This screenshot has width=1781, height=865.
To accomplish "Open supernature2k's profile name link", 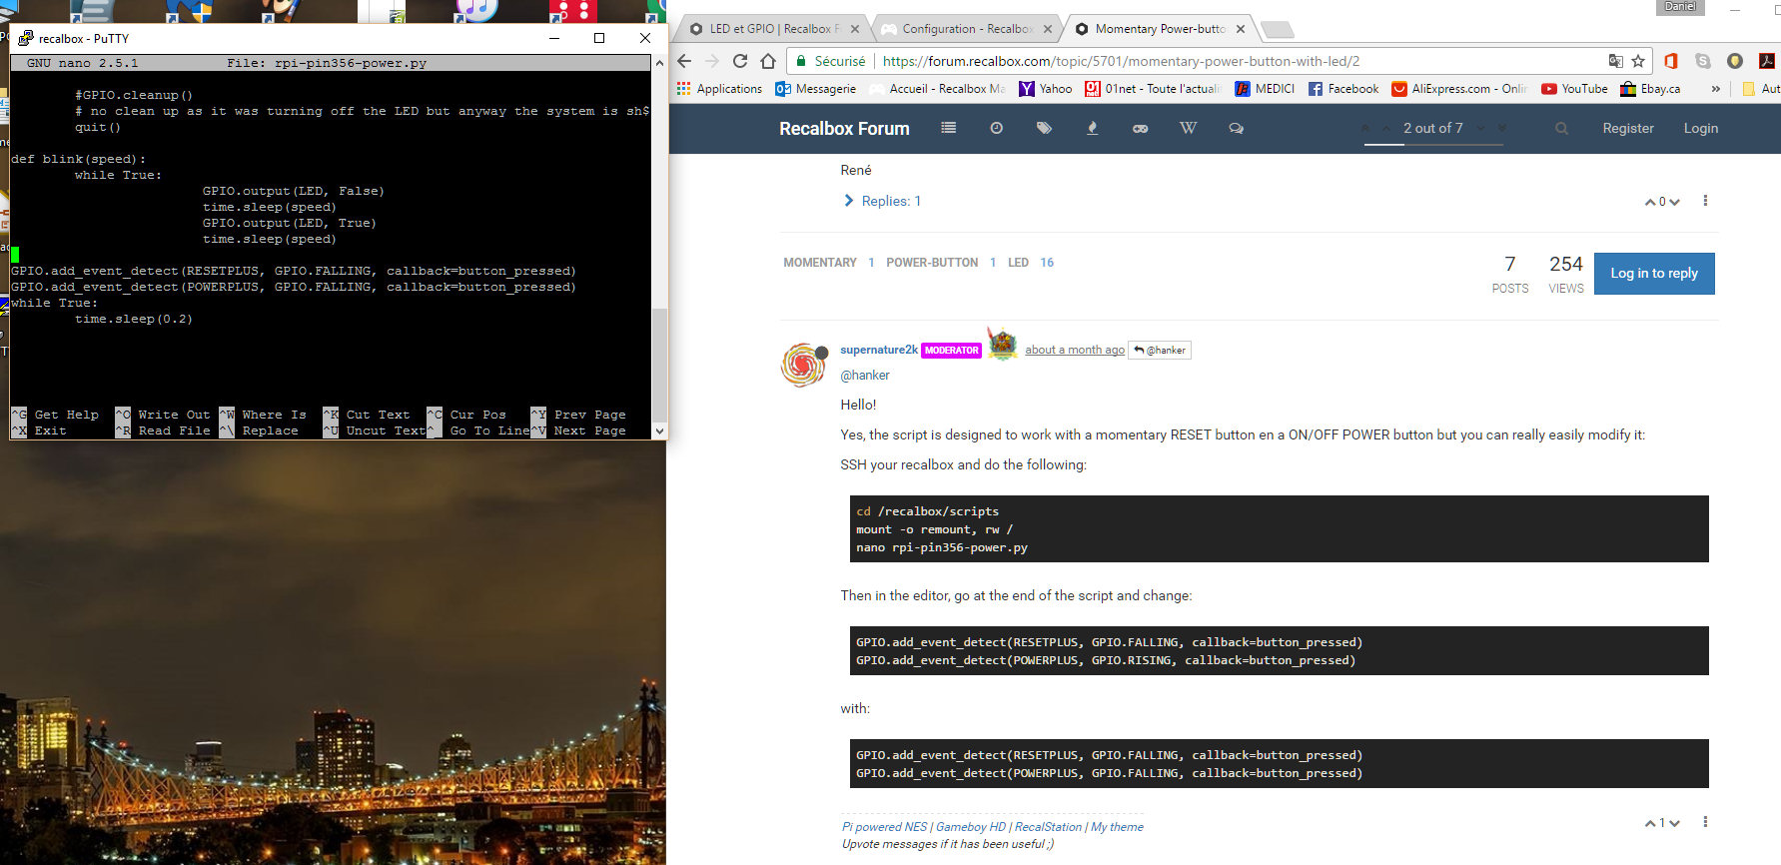I will coord(879,350).
